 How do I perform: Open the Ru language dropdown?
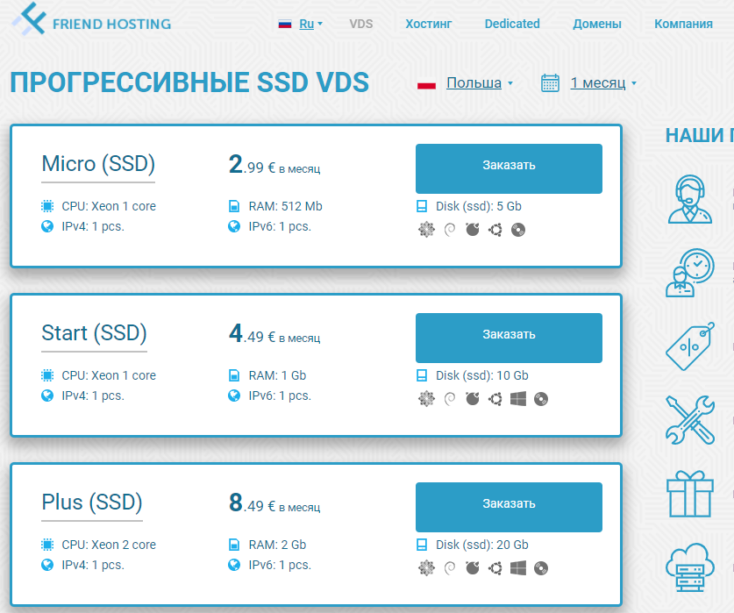310,24
